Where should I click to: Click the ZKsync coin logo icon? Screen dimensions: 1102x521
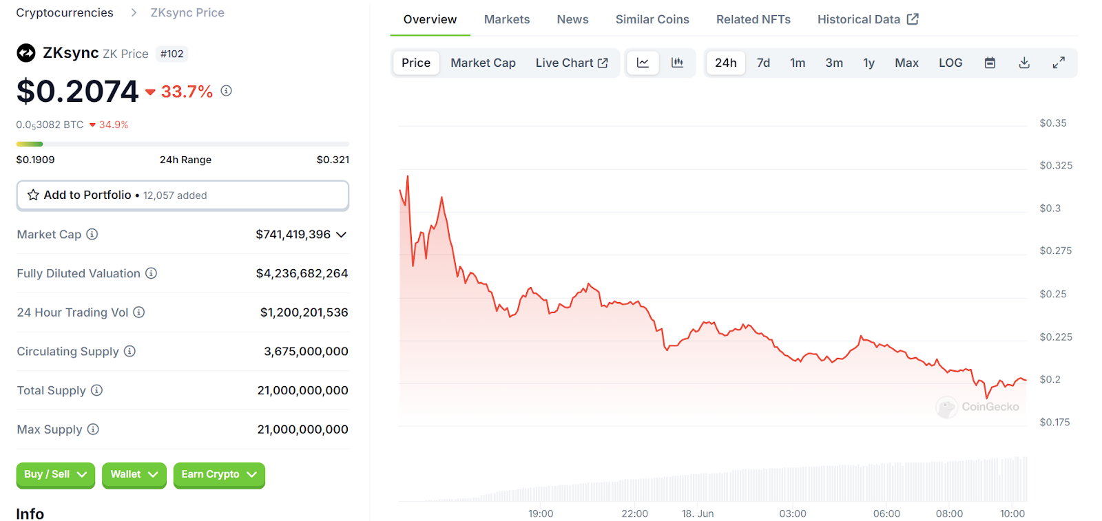tap(26, 53)
